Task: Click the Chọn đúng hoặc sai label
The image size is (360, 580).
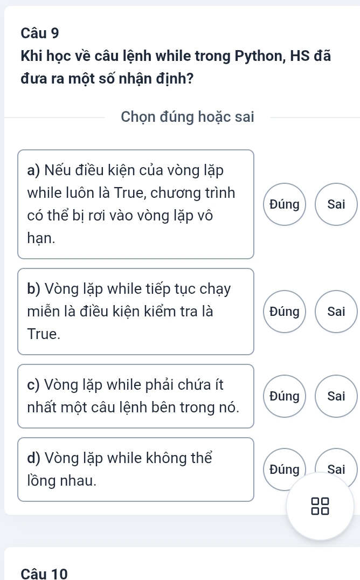Action: (187, 117)
